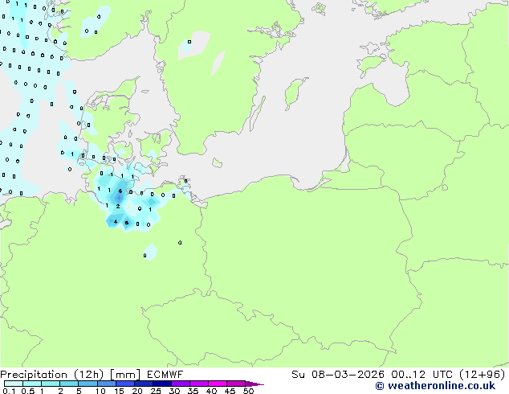Click the precipitation value '4' on map
The width and height of the screenshot is (509, 394).
tap(116, 222)
